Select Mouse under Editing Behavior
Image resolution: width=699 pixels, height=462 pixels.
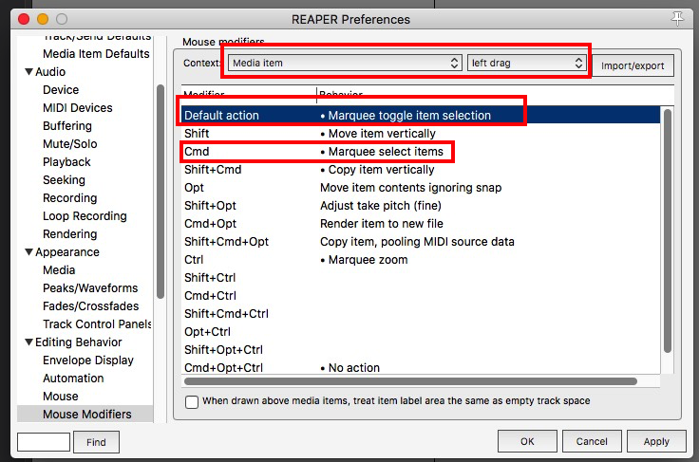pyautogui.click(x=60, y=397)
